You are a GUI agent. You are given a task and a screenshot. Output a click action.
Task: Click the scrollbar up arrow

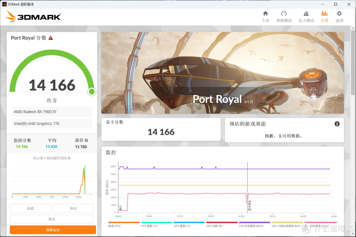pos(353,28)
